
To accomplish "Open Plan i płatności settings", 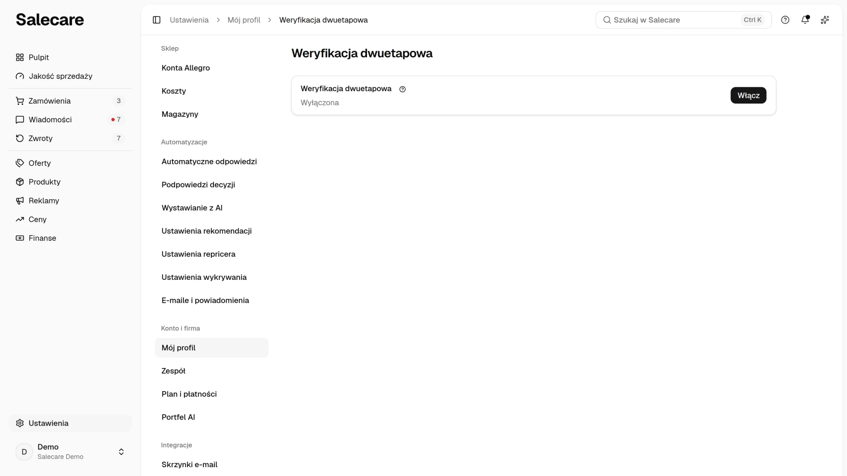I will coord(212,394).
